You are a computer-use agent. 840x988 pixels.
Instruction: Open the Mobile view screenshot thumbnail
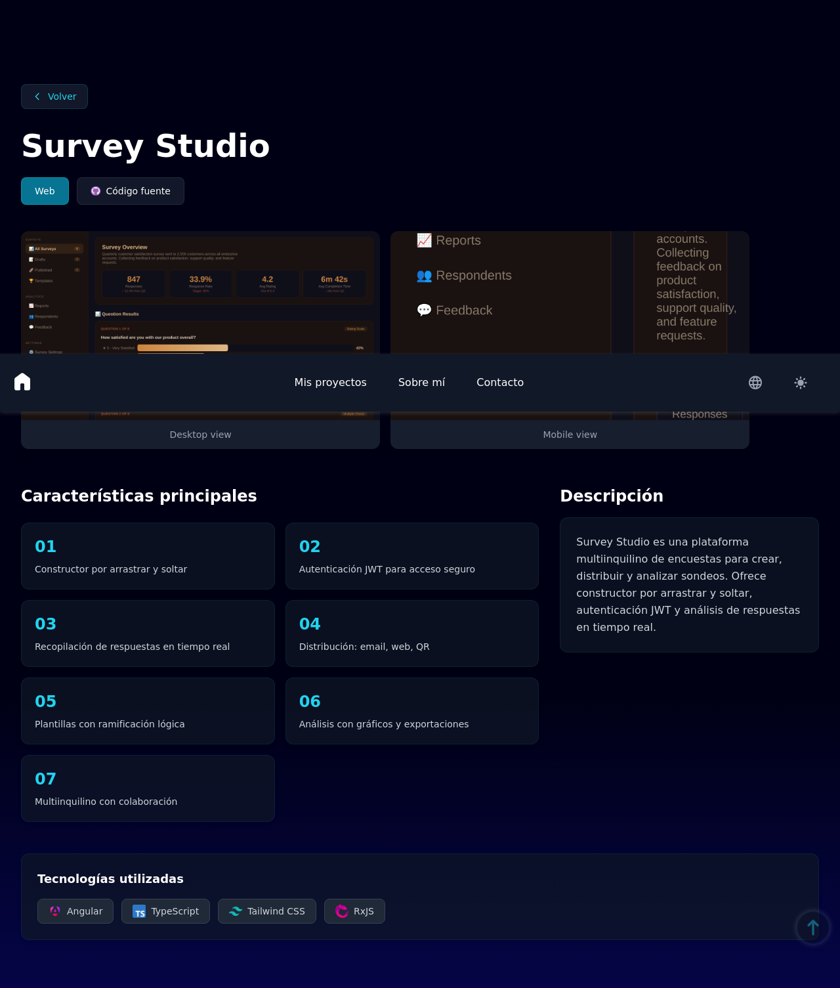(570, 292)
